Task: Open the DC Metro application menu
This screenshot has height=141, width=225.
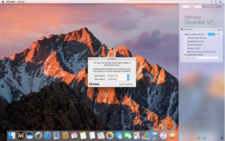Action: coord(11,2)
